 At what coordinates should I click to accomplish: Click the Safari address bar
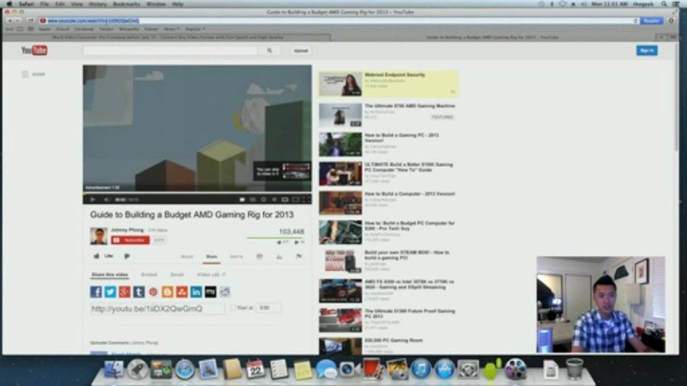pos(338,20)
